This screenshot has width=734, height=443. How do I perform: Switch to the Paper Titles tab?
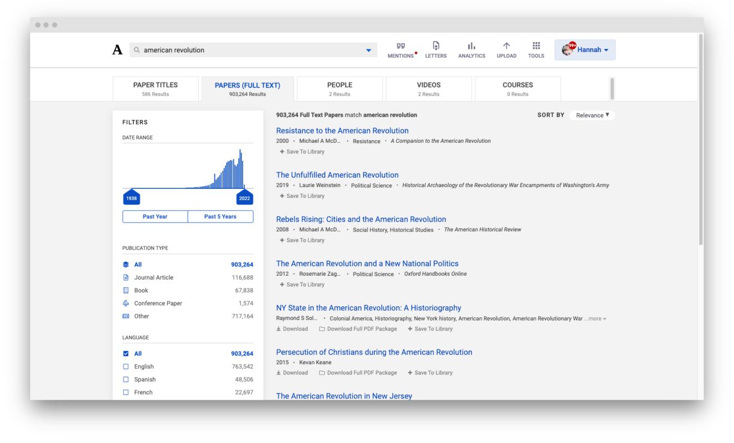click(x=156, y=89)
